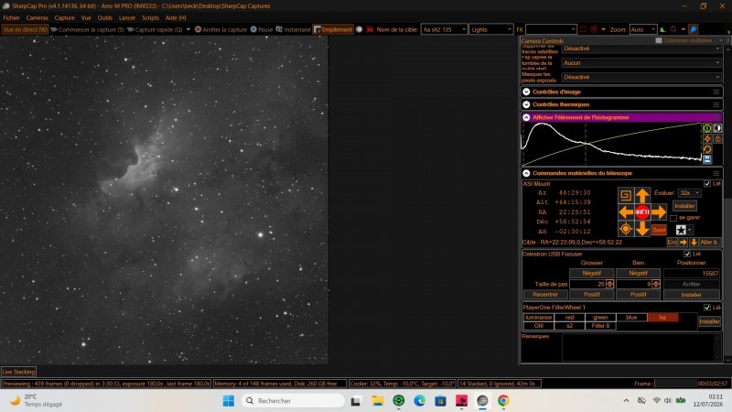Toggle Empilement live stacking in the toolbar
This screenshot has height=412, width=732.
pyautogui.click(x=333, y=29)
